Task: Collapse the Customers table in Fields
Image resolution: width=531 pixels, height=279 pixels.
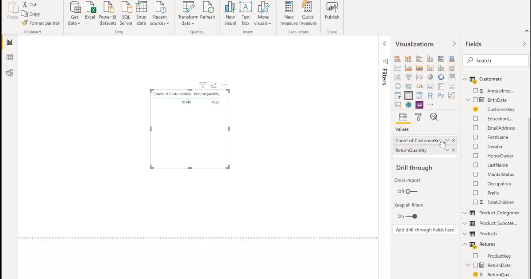Action: 464,79
